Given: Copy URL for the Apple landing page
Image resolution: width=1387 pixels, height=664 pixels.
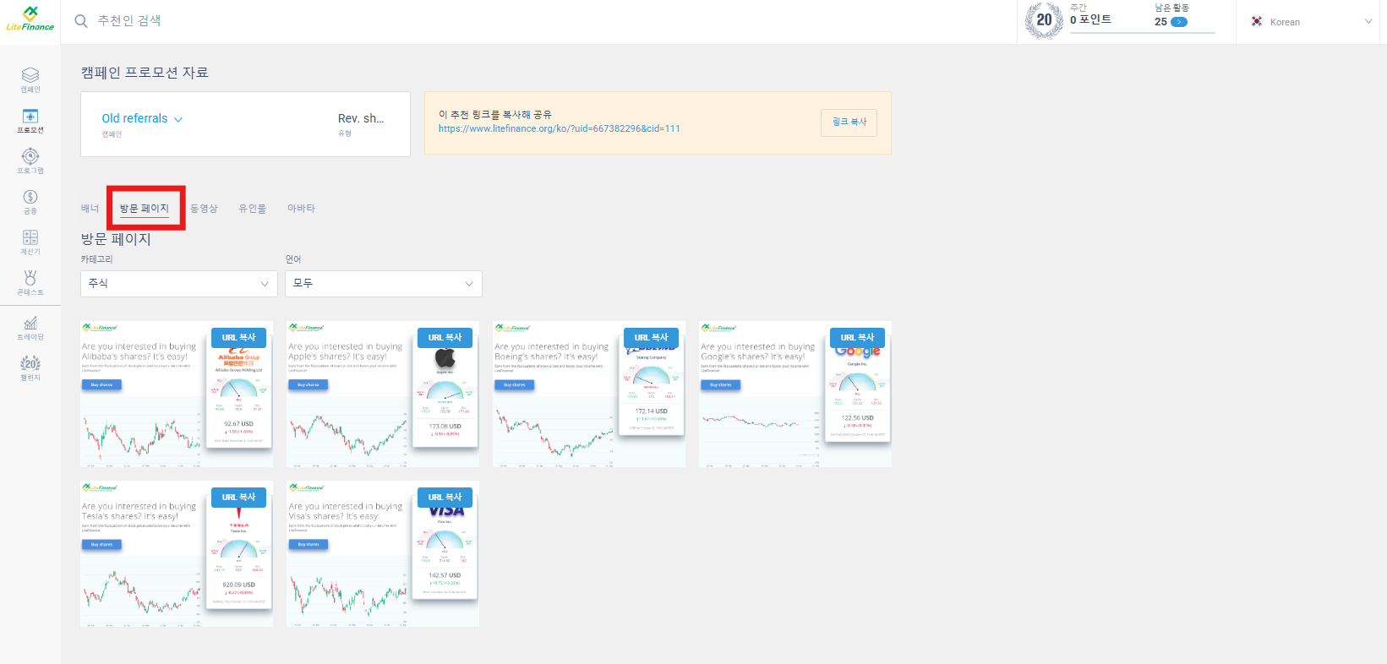Looking at the screenshot, I should pos(445,338).
